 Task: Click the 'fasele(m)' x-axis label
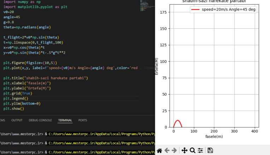tap(214, 137)
